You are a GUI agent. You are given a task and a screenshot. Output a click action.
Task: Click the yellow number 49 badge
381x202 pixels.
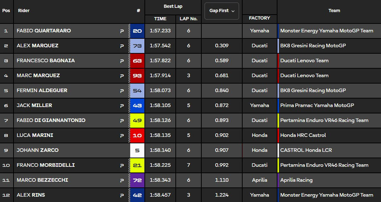pos(137,121)
